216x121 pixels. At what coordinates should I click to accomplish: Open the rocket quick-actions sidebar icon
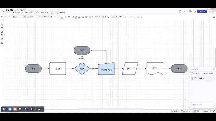point(2,39)
